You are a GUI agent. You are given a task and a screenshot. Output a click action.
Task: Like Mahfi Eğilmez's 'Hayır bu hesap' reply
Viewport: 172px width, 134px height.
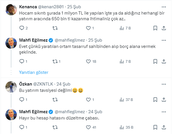[x=88, y=127]
